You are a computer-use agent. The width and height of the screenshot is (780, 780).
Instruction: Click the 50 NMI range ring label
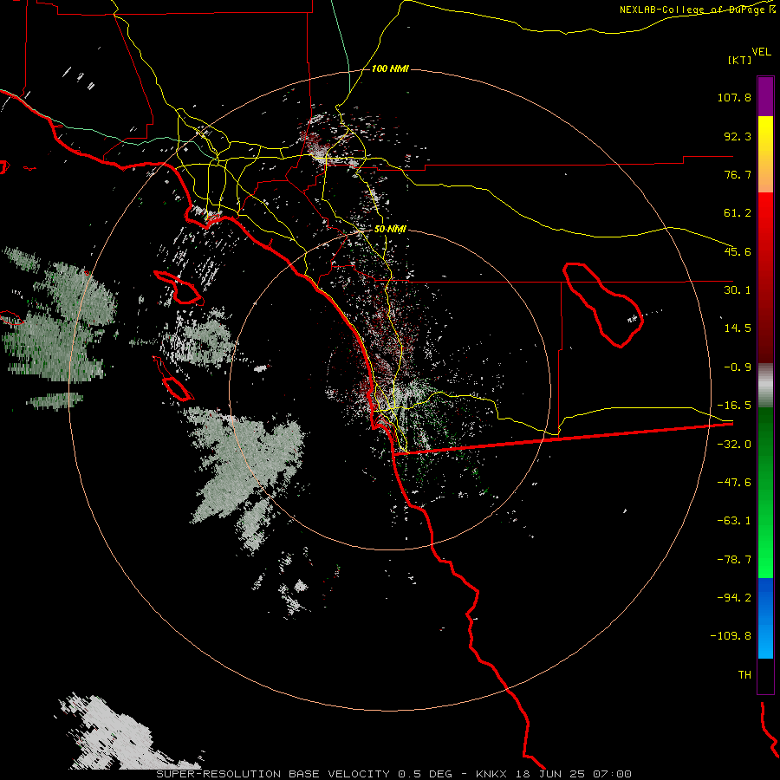390,229
